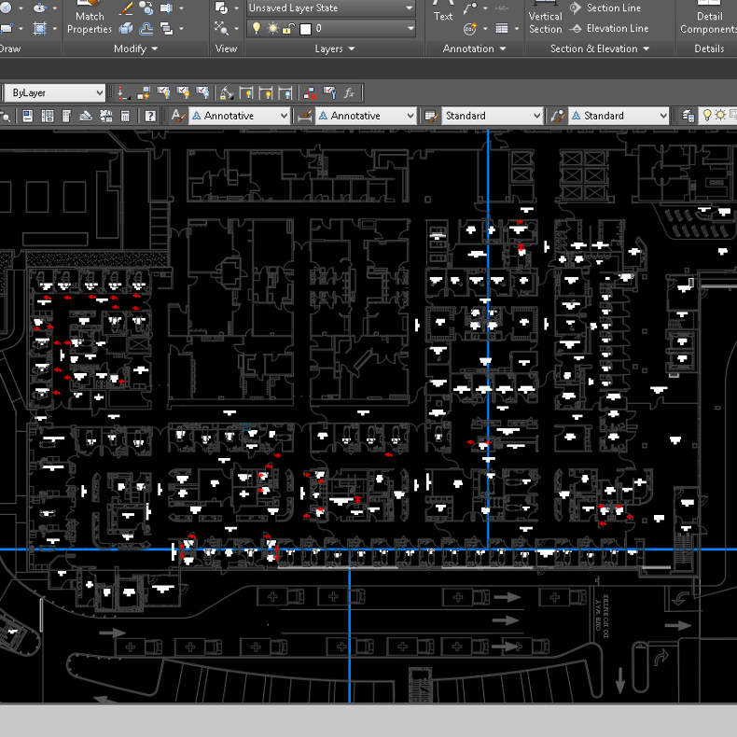Toggle the layer lock padlock
Screen dimensions: 737x737
pyautogui.click(x=288, y=29)
